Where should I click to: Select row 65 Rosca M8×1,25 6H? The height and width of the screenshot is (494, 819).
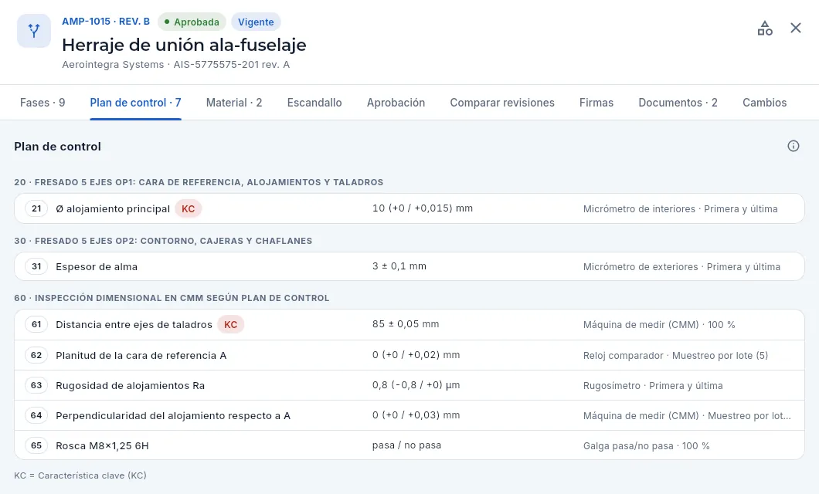[x=409, y=445]
